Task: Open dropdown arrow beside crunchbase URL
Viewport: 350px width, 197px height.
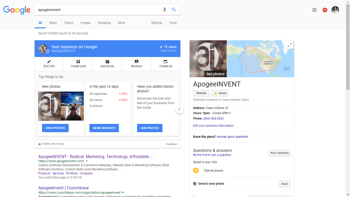Action: pos(123,192)
